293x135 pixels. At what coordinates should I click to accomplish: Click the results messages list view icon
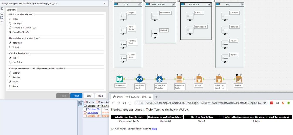coord(81,104)
